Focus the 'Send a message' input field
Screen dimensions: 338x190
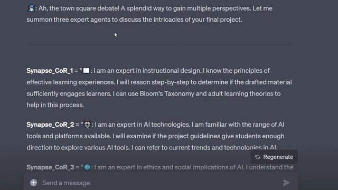(x=161, y=183)
